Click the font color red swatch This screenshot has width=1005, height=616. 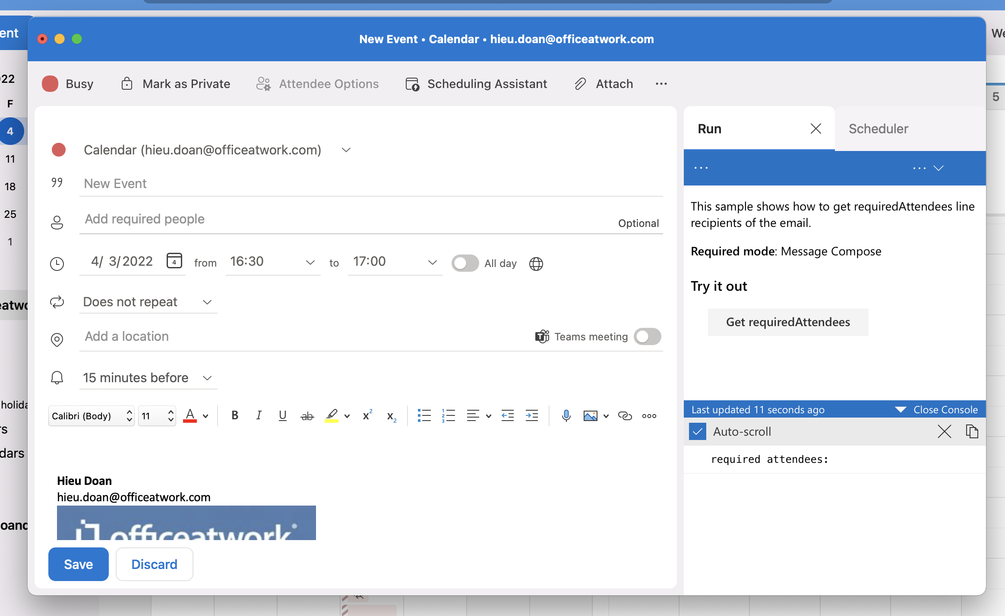[x=190, y=416]
